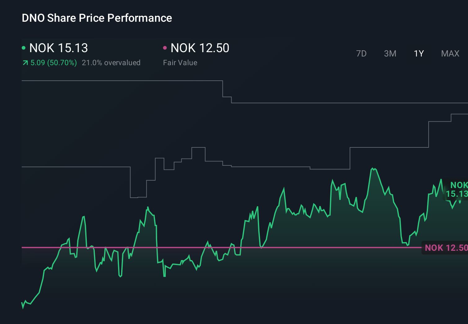This screenshot has width=468, height=324.
Task: Switch to the 3M range option
Action: click(x=390, y=53)
